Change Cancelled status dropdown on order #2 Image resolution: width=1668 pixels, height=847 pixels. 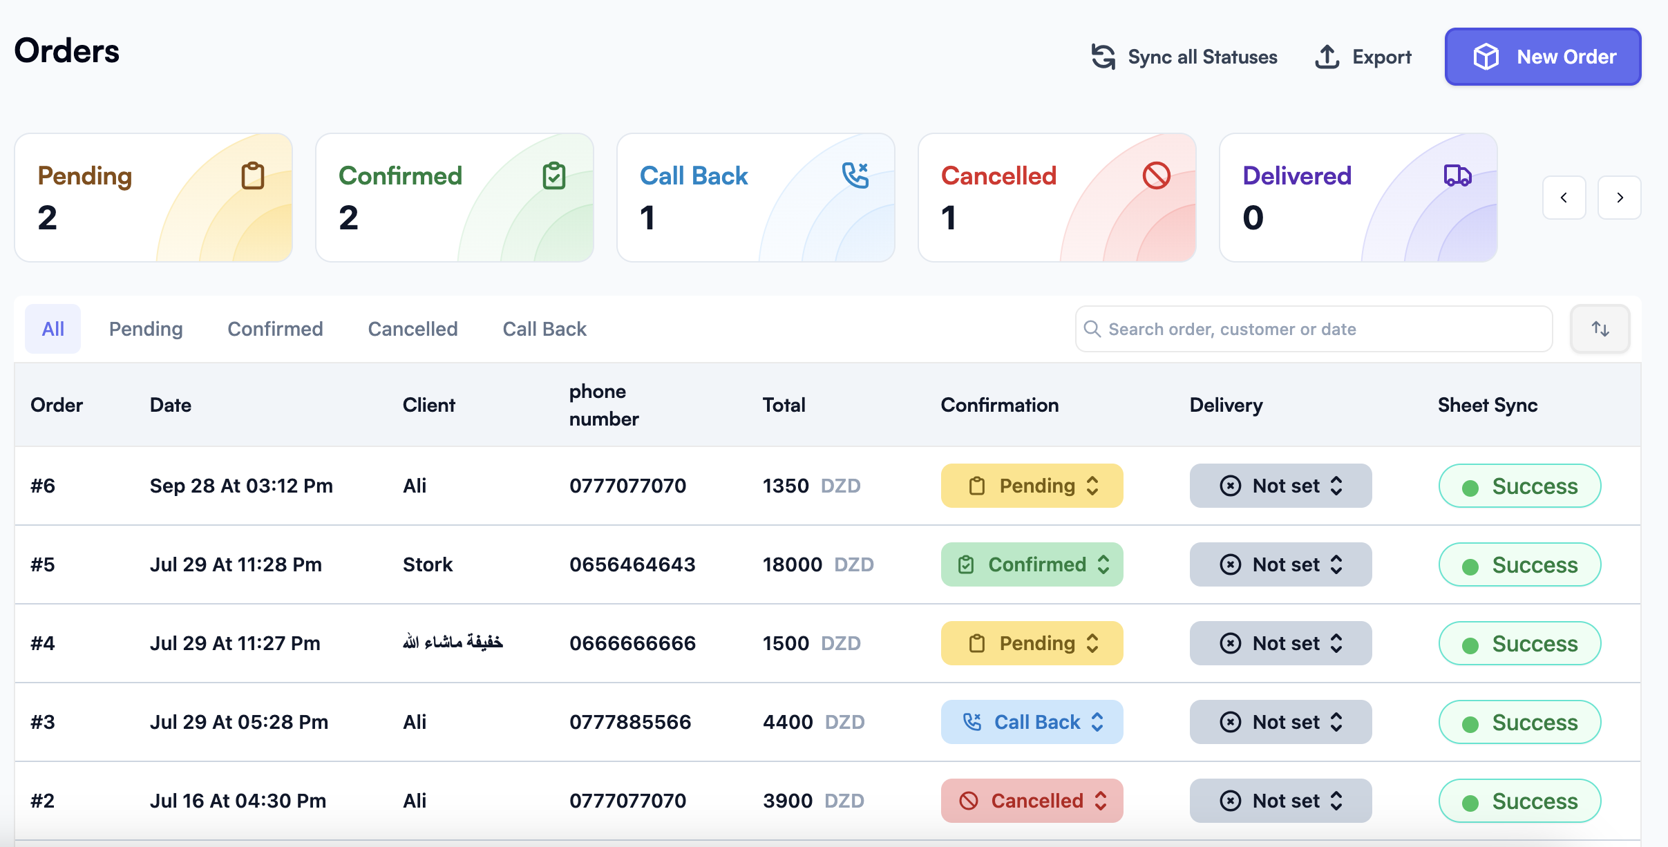(x=1032, y=801)
